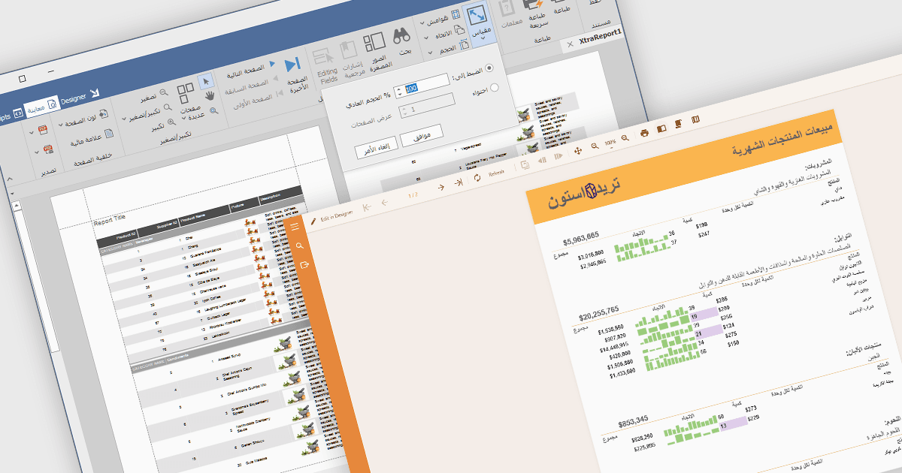Click the zoom out magnifier in the web viewer
Screen dimensions: 902x473
coord(595,145)
